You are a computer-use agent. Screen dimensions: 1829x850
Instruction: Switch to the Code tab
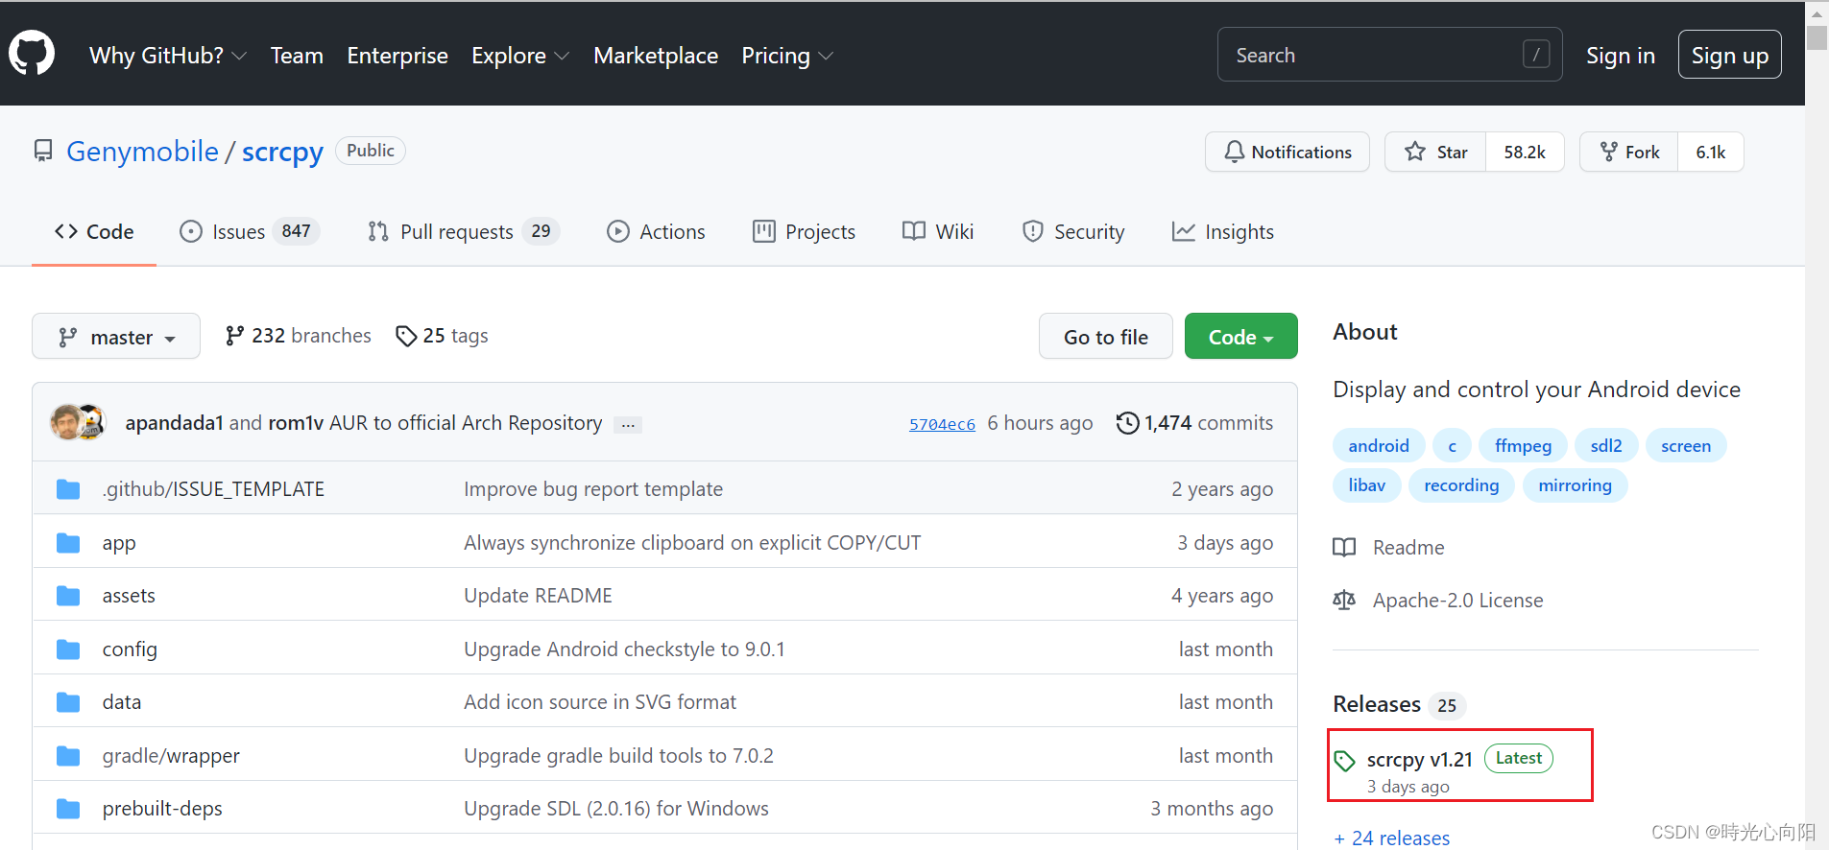[x=94, y=232]
